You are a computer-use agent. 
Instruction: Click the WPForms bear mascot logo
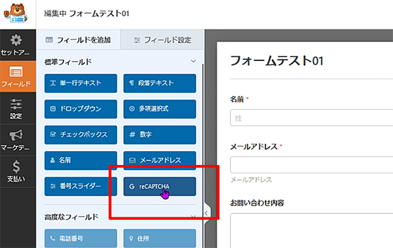(x=16, y=13)
